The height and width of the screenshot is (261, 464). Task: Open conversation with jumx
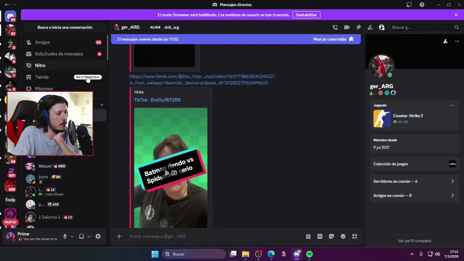click(x=65, y=179)
